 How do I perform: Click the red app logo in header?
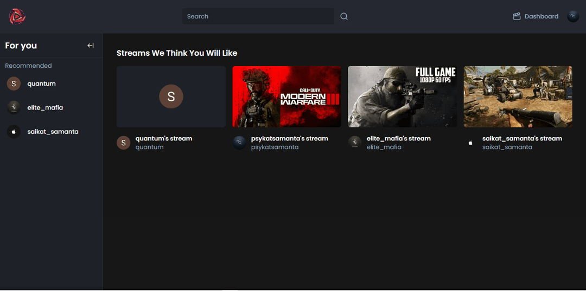click(x=17, y=16)
